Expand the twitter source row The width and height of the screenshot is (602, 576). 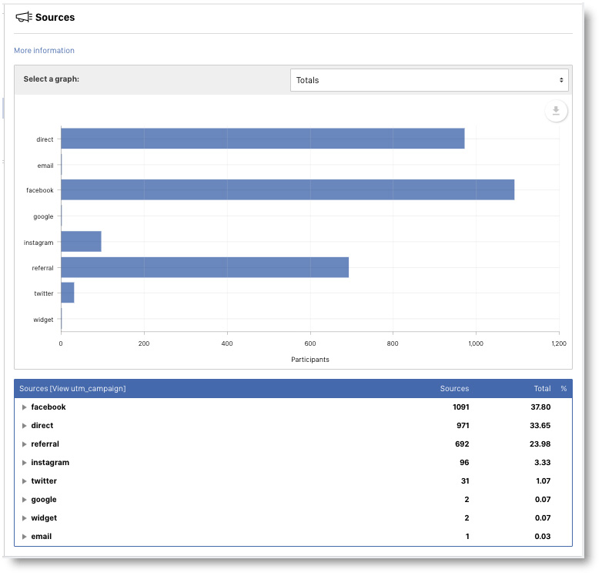click(25, 481)
